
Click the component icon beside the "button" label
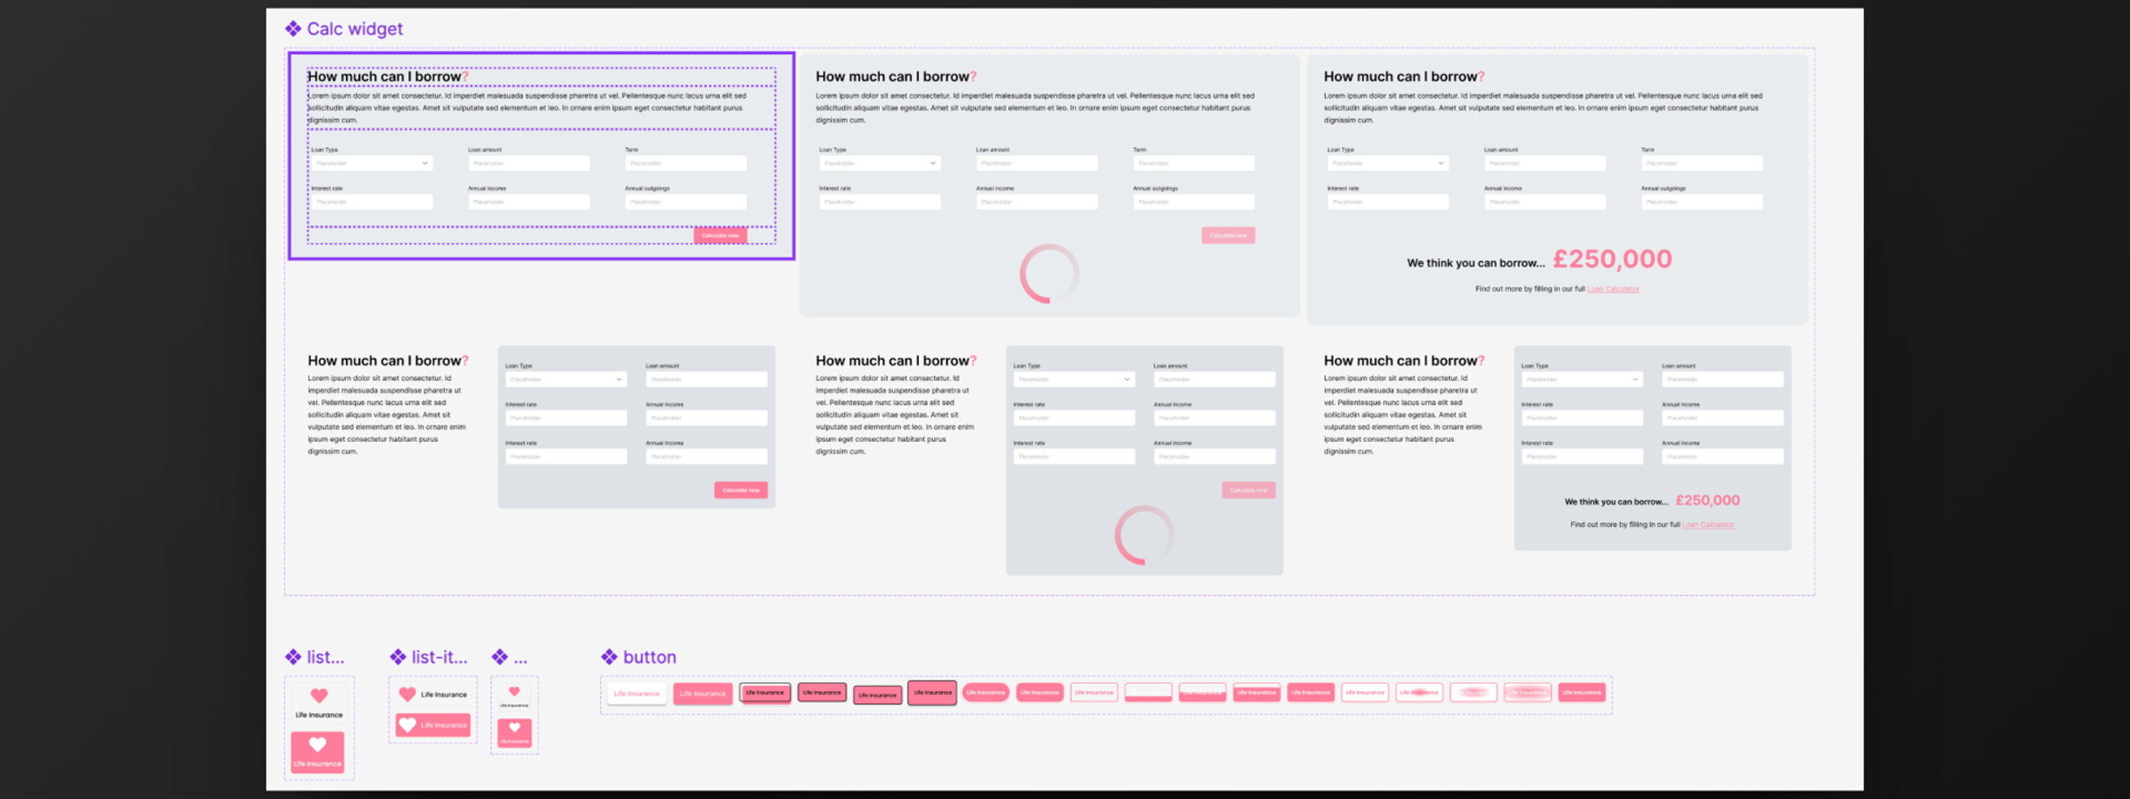pyautogui.click(x=609, y=657)
